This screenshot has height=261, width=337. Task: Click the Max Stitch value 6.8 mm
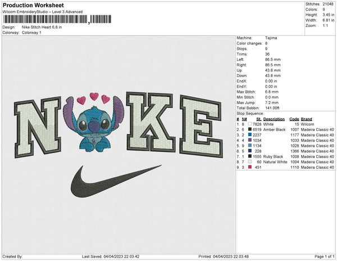(272, 92)
